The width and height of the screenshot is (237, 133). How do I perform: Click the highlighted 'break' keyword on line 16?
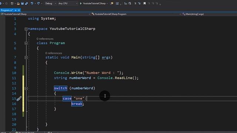77,104
